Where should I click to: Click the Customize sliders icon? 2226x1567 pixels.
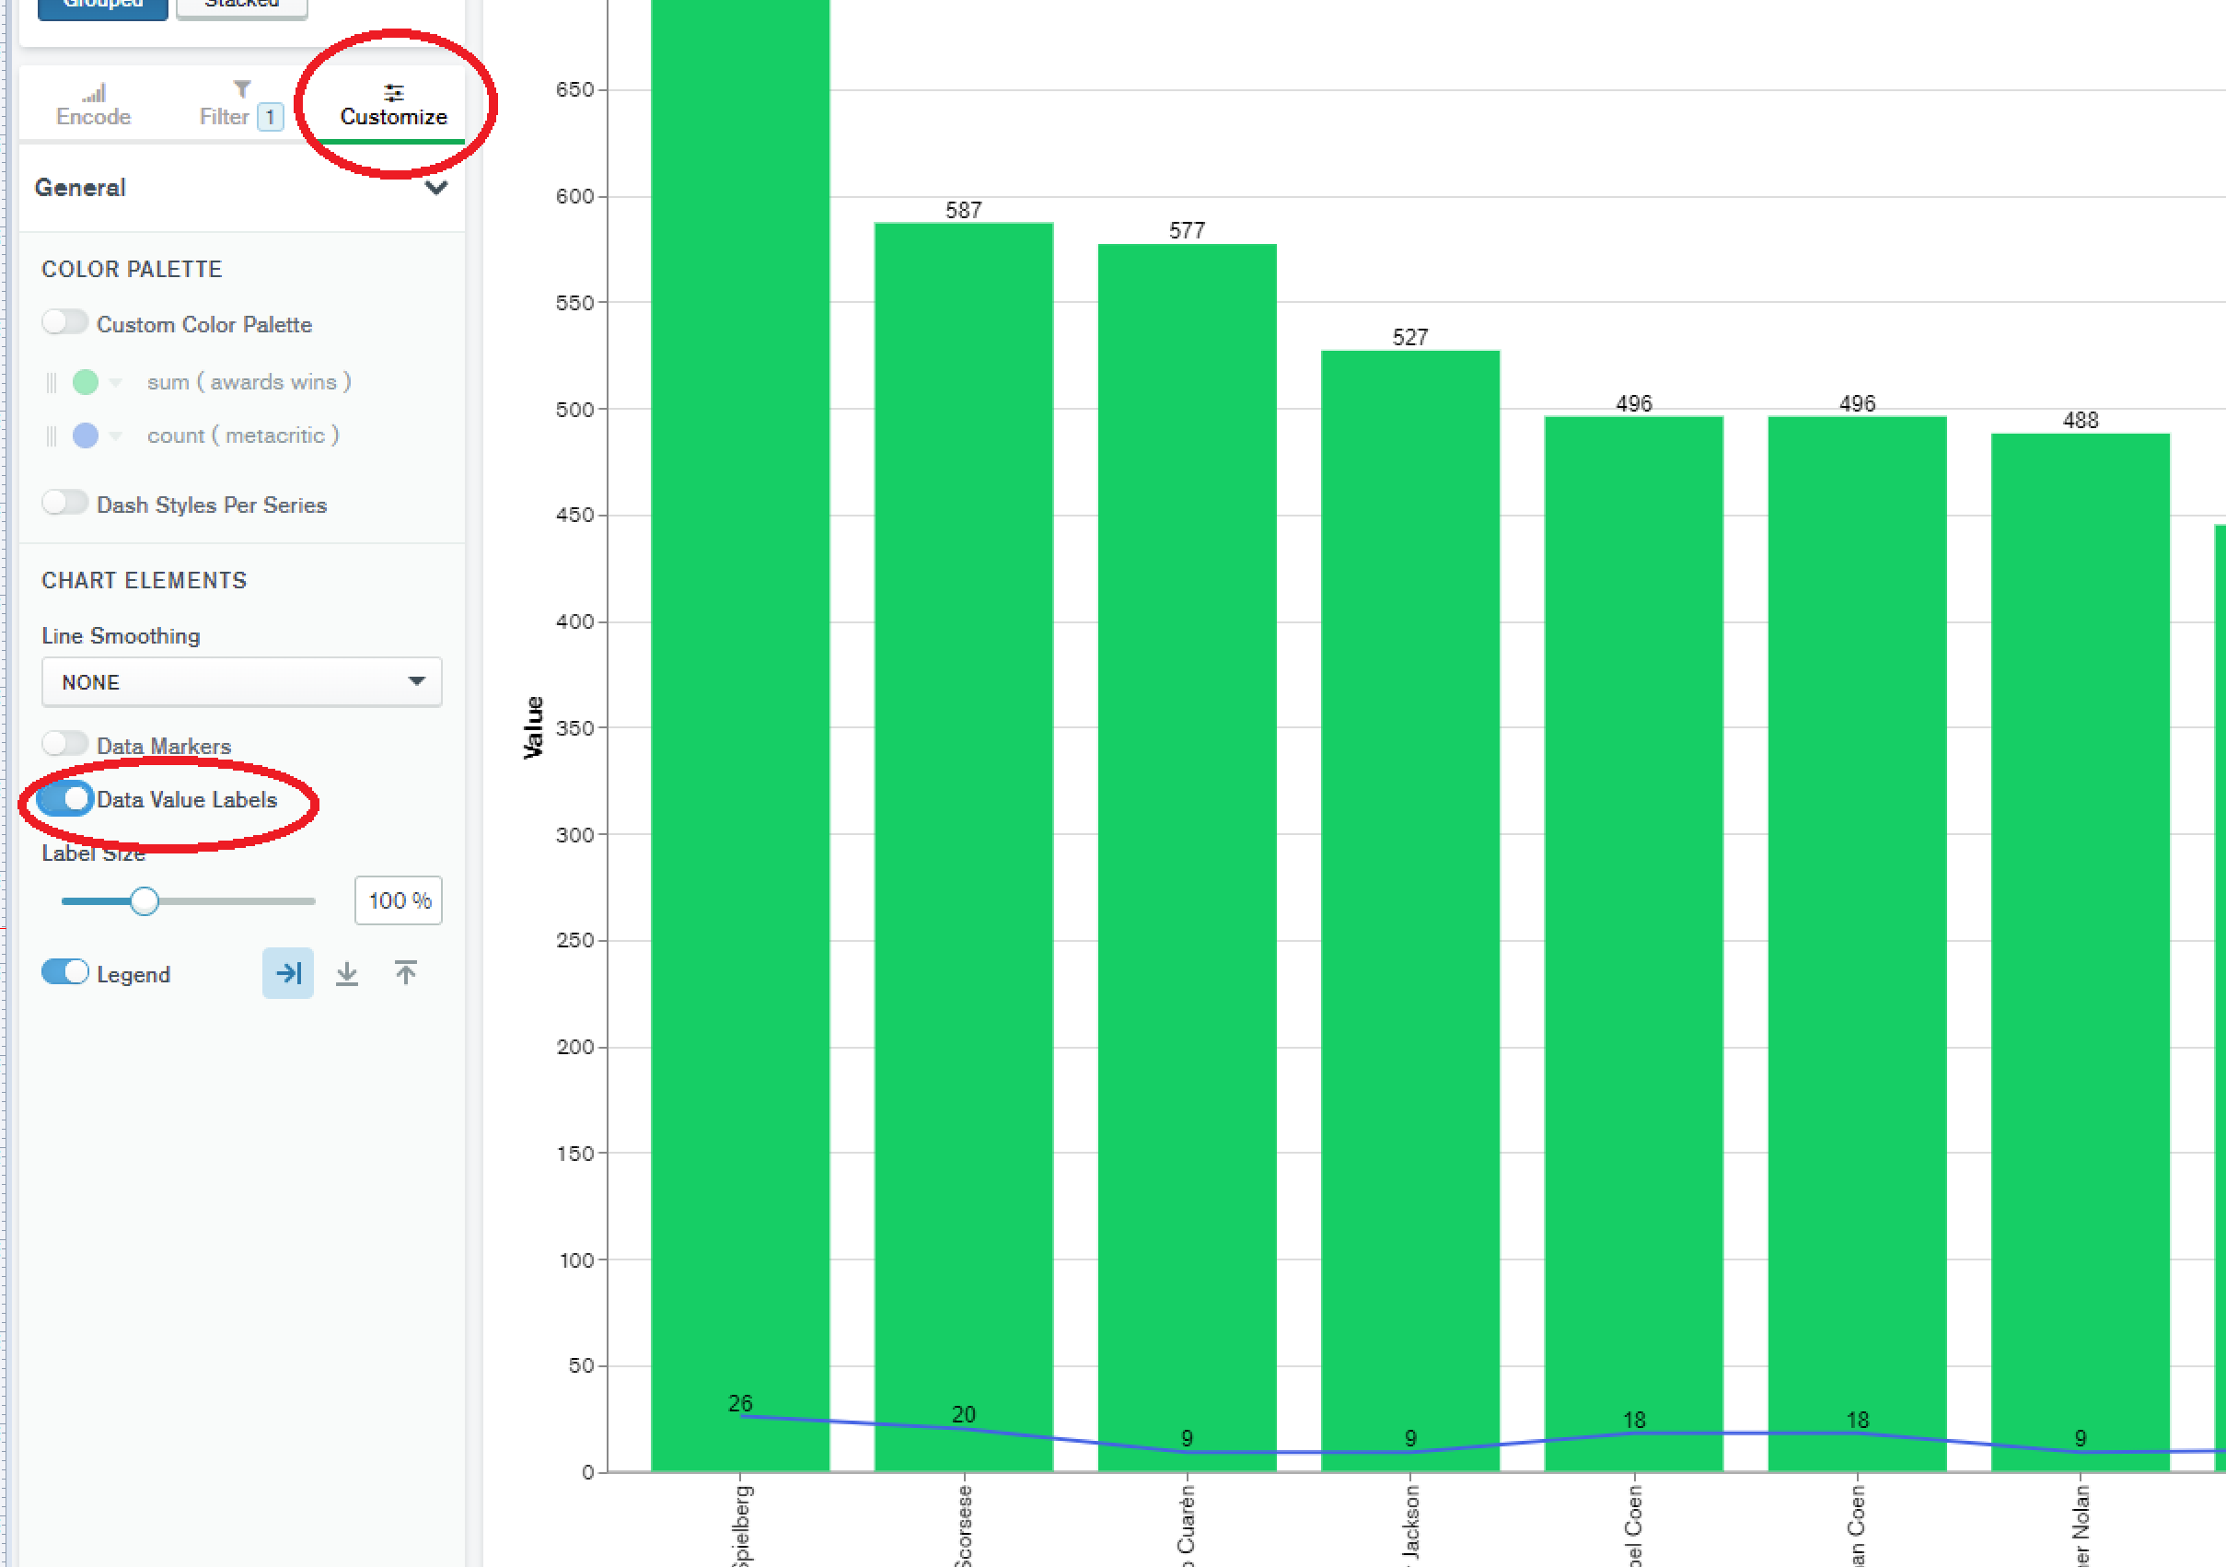(x=394, y=93)
